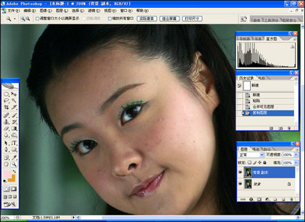Hide the 背景 副本 layer eye icon
The height and width of the screenshot is (222, 305).
pyautogui.click(x=240, y=172)
